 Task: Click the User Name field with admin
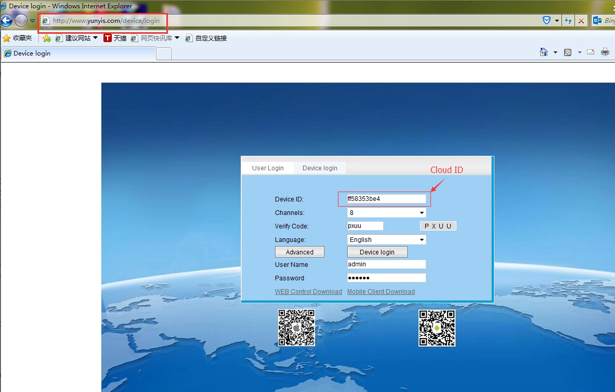pyautogui.click(x=386, y=264)
